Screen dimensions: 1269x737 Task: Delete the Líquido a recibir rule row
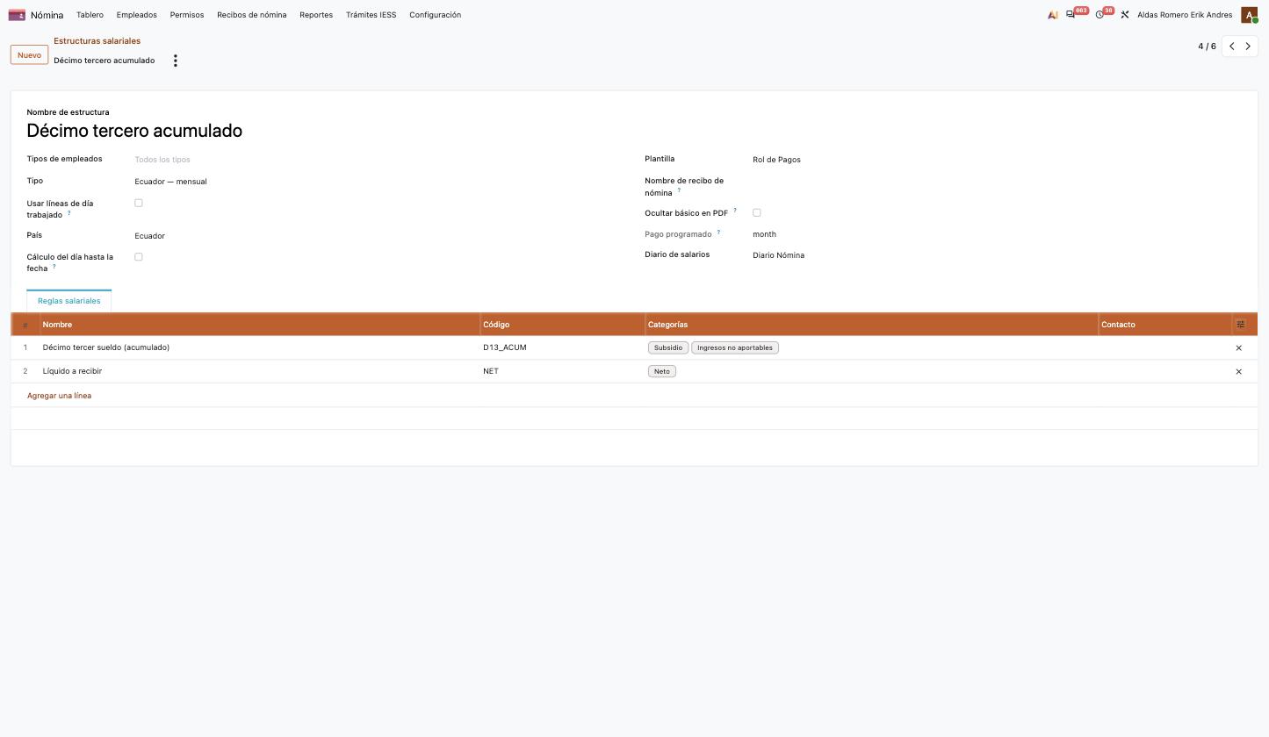[x=1239, y=372]
